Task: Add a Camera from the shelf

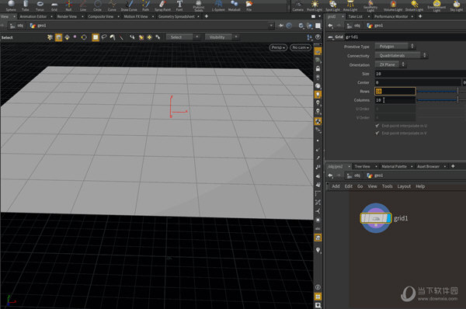Action: [297, 5]
